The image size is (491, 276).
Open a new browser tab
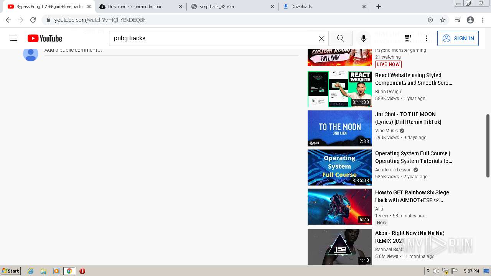point(379,7)
